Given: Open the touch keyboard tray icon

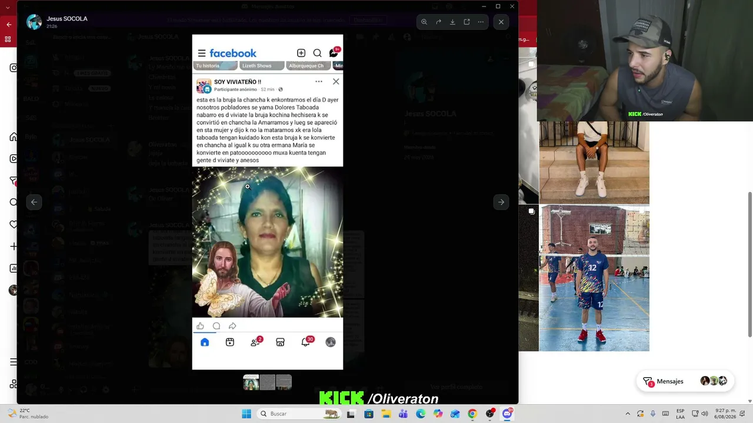Looking at the screenshot, I should point(666,414).
